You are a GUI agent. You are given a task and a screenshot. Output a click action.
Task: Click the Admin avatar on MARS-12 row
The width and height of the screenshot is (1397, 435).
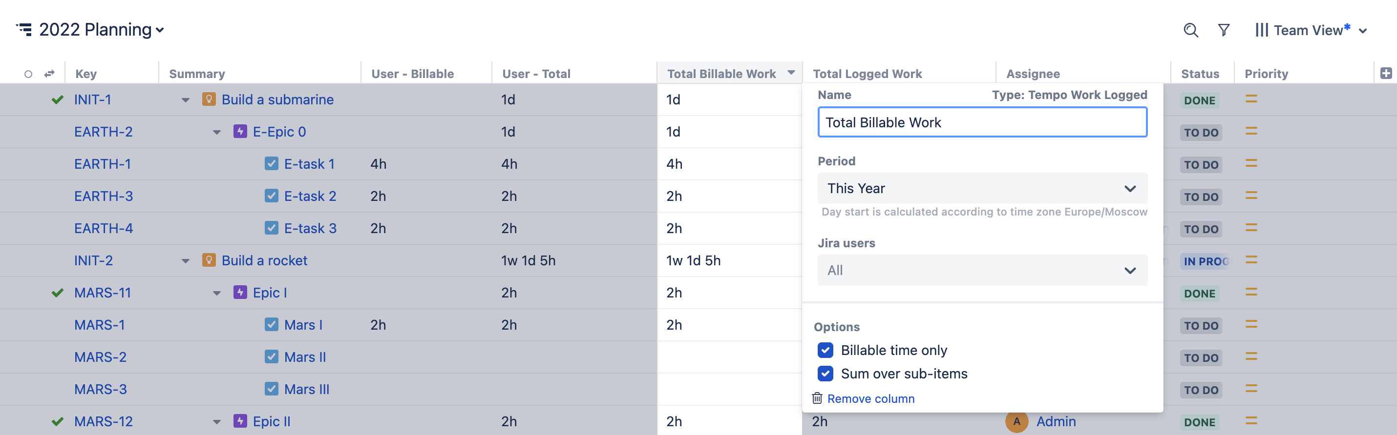pos(1018,421)
